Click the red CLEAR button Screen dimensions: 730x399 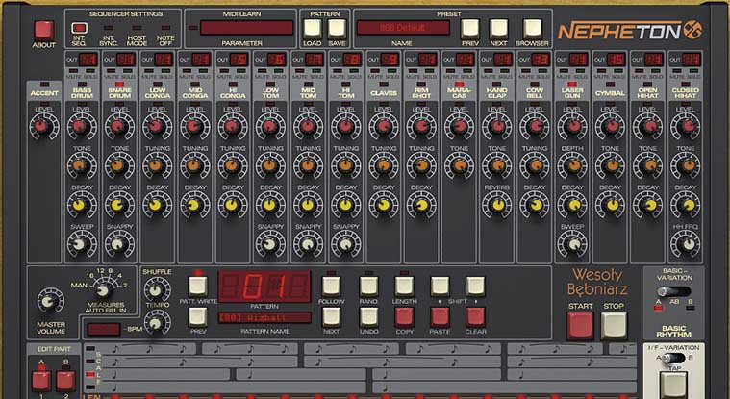point(475,317)
